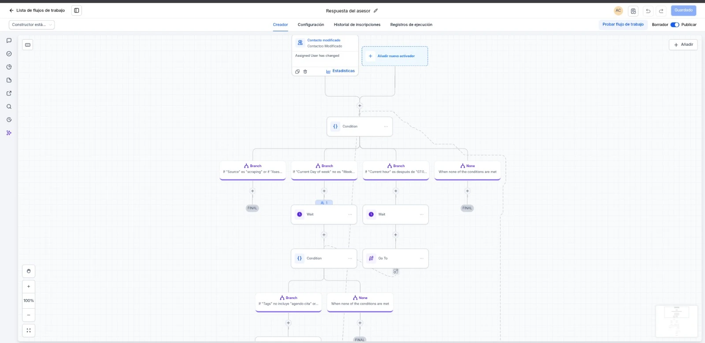The image size is (705, 343).
Task: Select Branch If "Current hour" es después
Action: point(396,170)
